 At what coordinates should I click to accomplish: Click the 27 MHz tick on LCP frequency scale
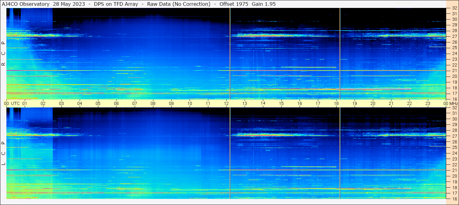point(454,136)
